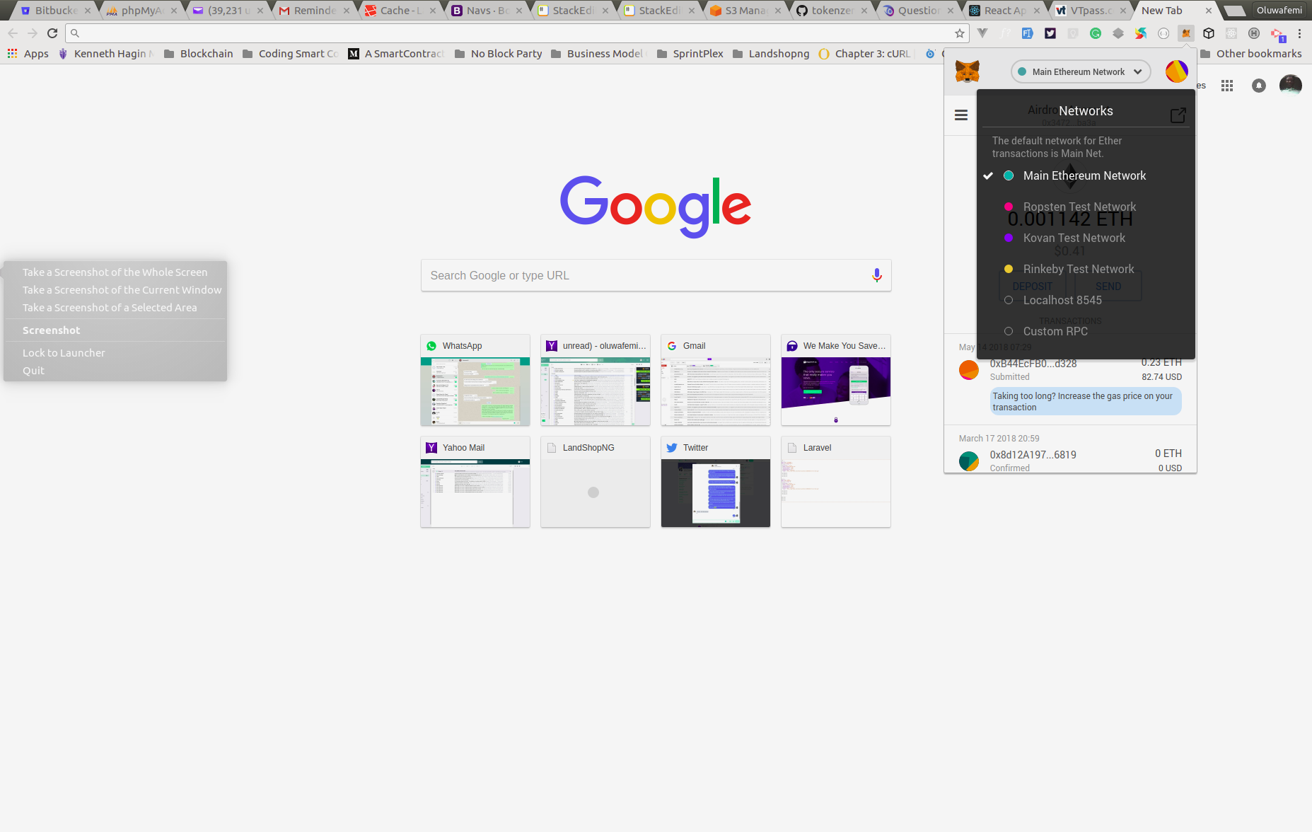Click the 3D cube extension icon
The image size is (1312, 832).
point(1209,33)
